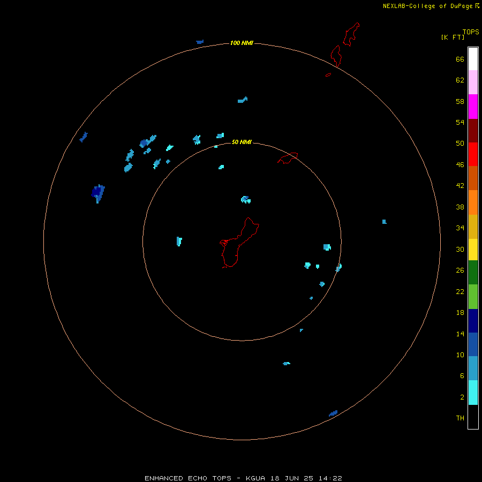Click the 10 scale label
Image resolution: width=482 pixels, height=482 pixels.
460,355
